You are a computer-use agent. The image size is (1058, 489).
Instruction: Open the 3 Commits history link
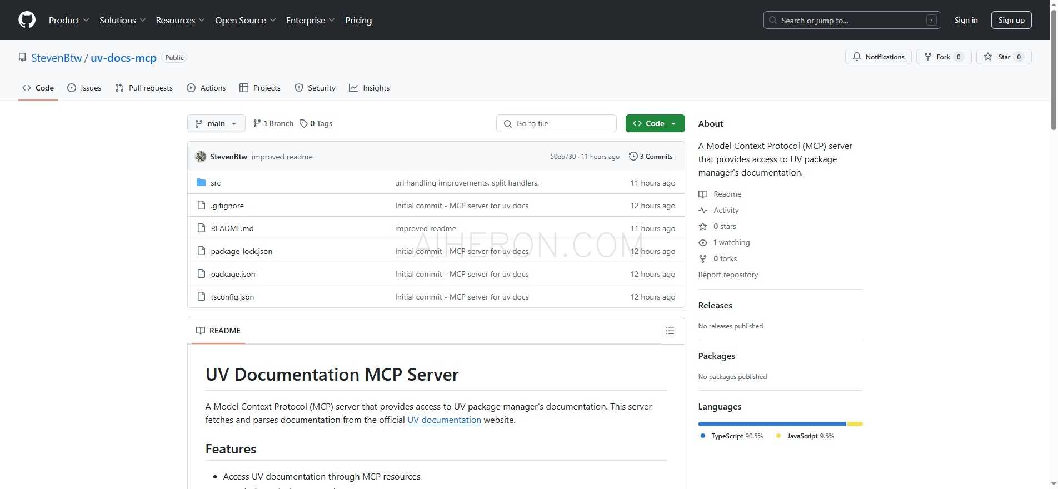point(651,156)
